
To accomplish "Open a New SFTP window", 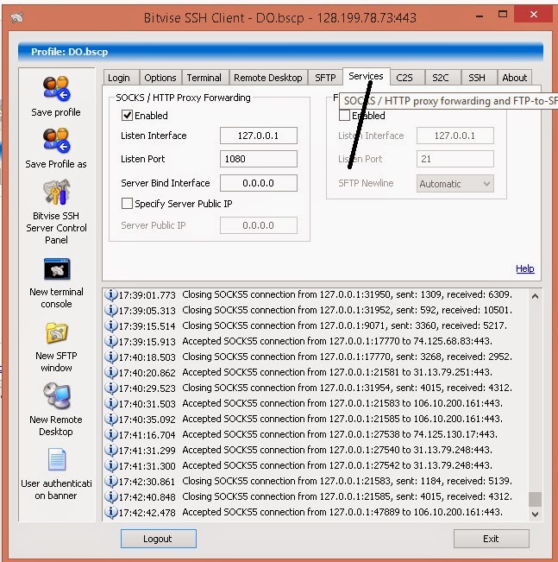I will (57, 333).
